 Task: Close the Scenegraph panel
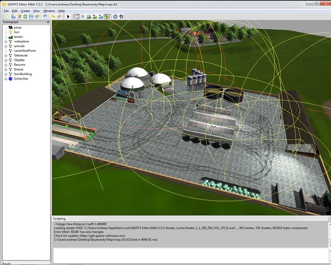[x=48, y=22]
